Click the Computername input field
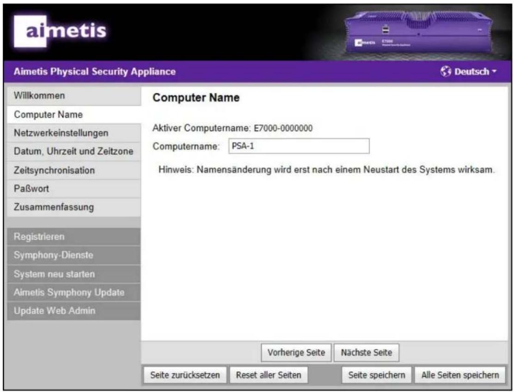Viewport: 514px width, 392px height. point(299,146)
